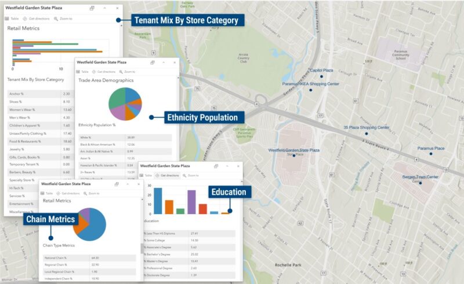This screenshot has height=284, width=464.
Task: Click Get directions in Education popup
Action: pos(168,175)
